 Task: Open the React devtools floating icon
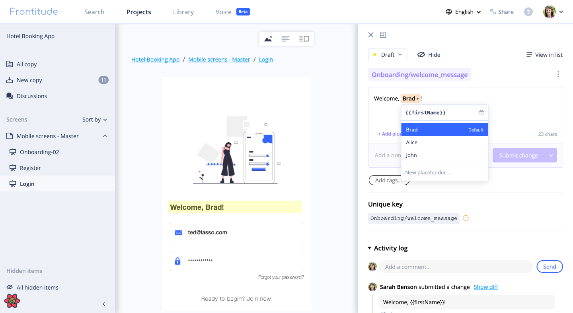tap(12, 301)
